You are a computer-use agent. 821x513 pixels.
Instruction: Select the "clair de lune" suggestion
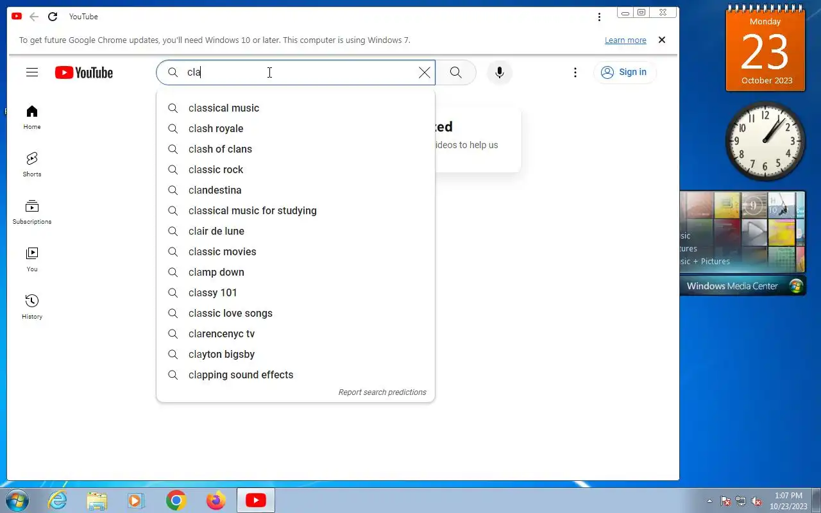point(296,231)
